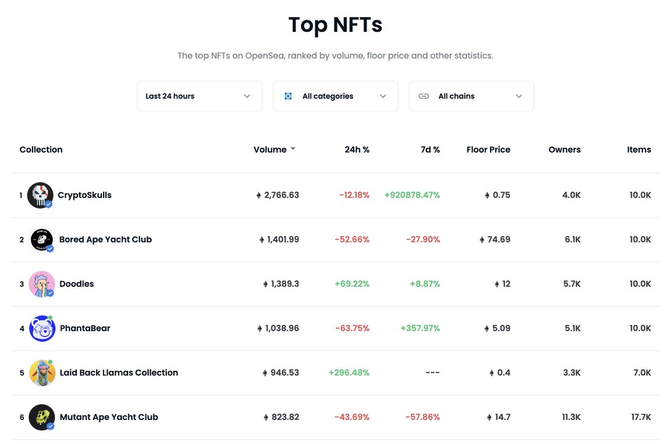
Task: Click the -27.90% 7d change
Action: click(423, 239)
